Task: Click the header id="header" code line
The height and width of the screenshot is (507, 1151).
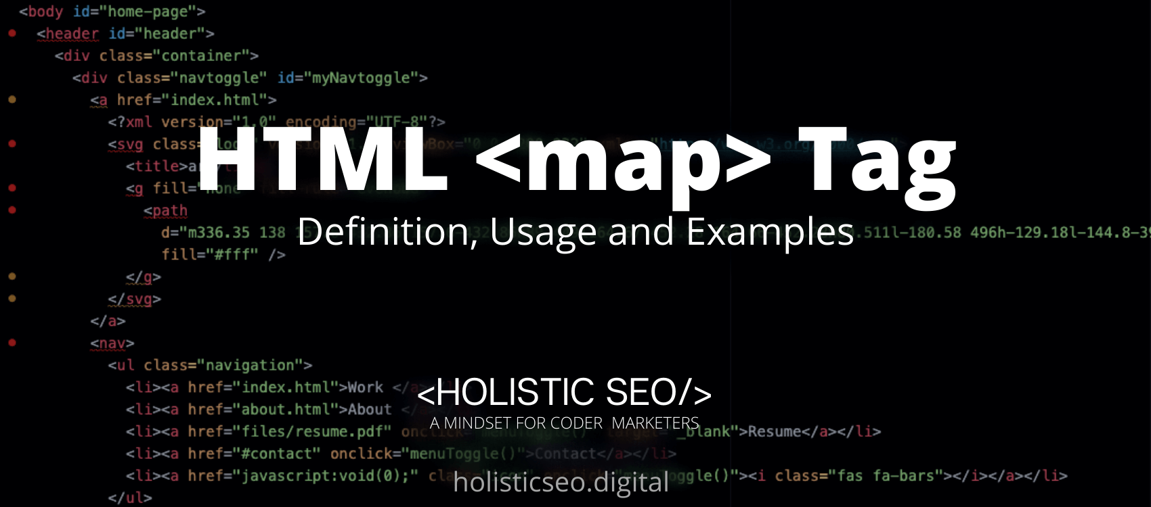Action: 125,34
